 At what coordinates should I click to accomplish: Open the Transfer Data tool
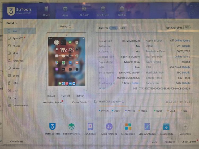point(166,127)
